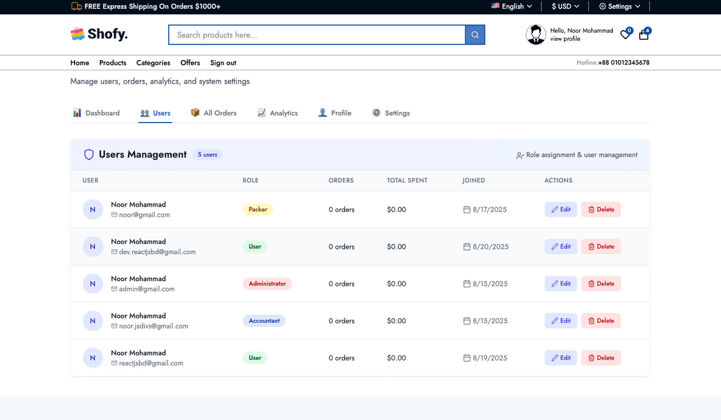Click the Administrator role badge
Screen dimensions: 721x420
(267, 284)
